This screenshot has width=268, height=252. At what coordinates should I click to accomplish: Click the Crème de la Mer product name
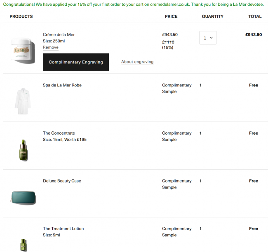pyautogui.click(x=59, y=35)
